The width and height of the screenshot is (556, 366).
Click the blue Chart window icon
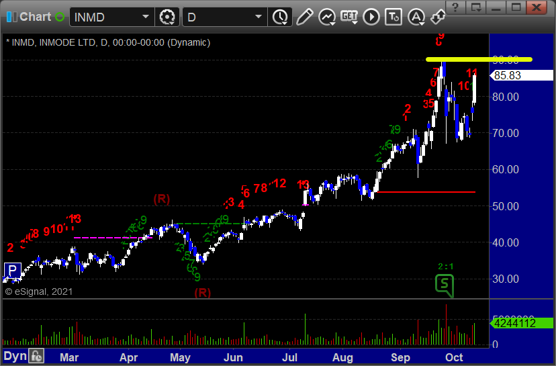coord(11,17)
